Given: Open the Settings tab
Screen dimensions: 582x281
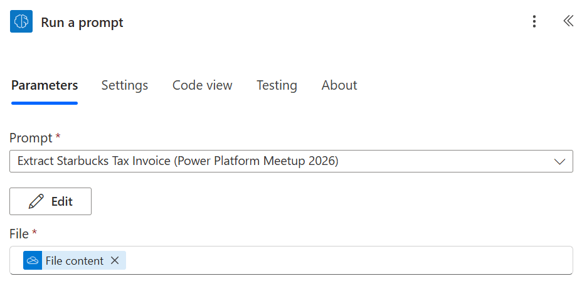Looking at the screenshot, I should 125,85.
